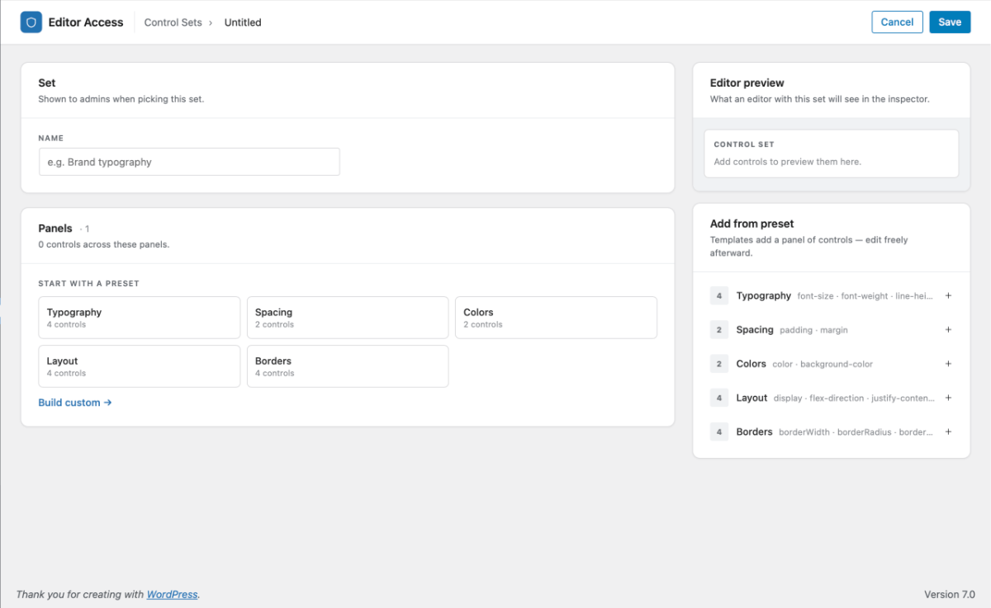Add the Typography preset with its plus icon

[948, 295]
